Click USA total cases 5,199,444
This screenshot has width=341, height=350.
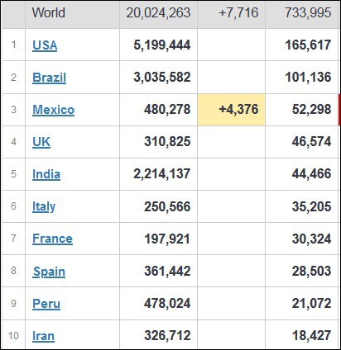click(x=162, y=45)
